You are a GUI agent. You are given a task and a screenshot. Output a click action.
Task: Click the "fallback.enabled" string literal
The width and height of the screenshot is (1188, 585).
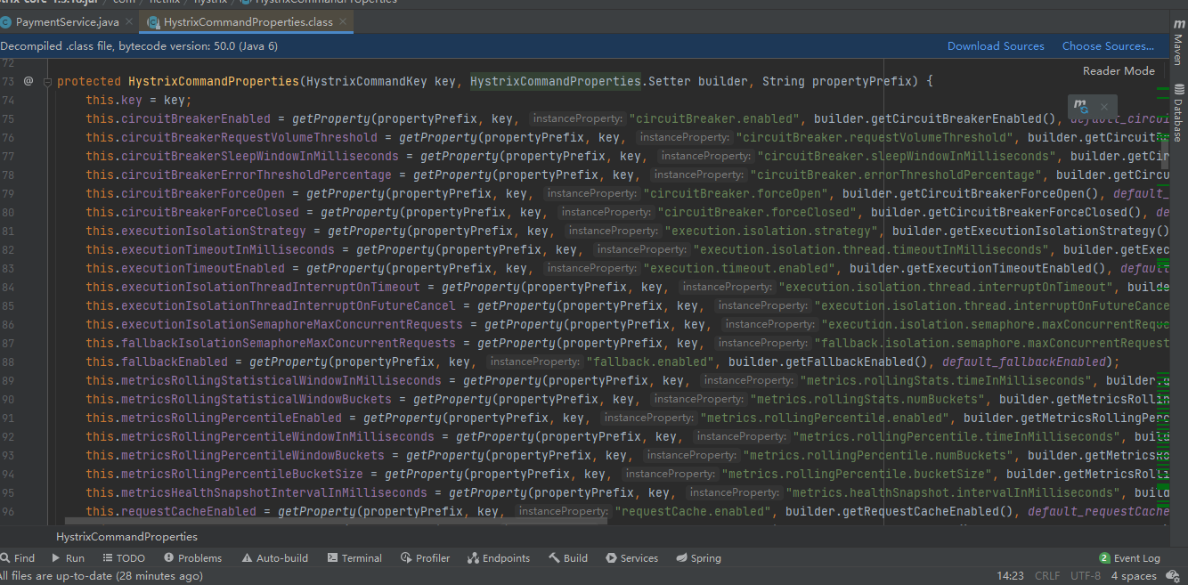[x=650, y=362]
